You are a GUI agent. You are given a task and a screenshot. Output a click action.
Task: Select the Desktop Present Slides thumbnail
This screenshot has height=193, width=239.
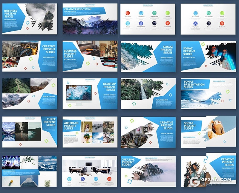(90, 94)
